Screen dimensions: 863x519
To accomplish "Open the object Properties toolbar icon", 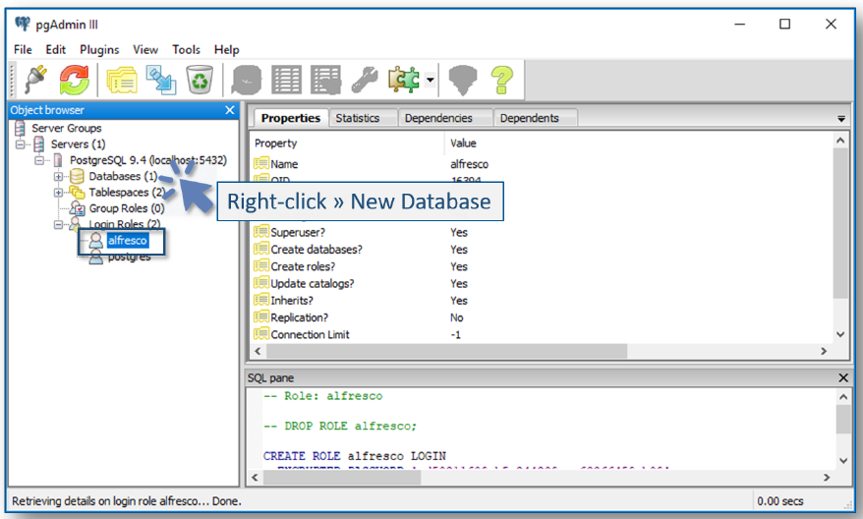I will point(122,79).
